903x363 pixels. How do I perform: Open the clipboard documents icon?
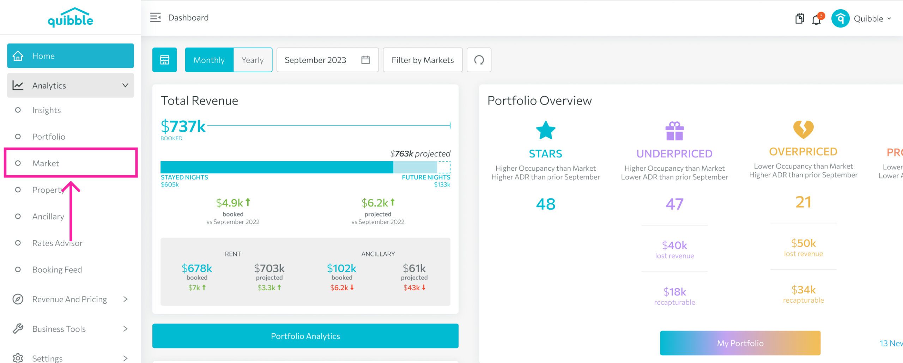click(800, 18)
